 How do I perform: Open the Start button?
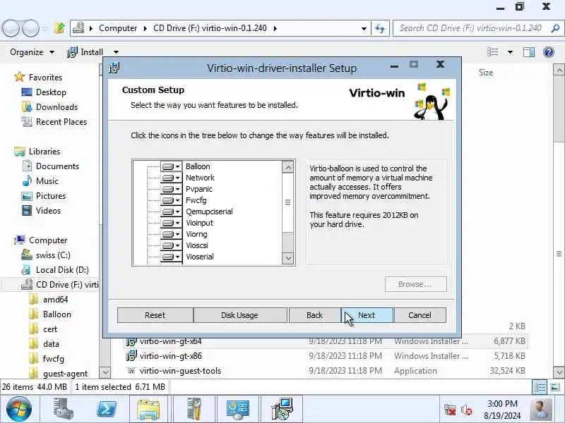pyautogui.click(x=18, y=409)
